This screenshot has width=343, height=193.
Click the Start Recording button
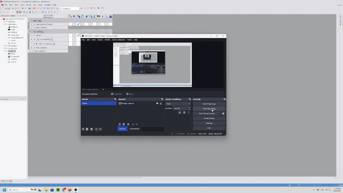(209, 109)
